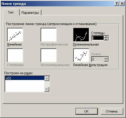The image size is (126, 118).
Task: Click the disabled Степенная trend type box
Action: tap(15, 55)
